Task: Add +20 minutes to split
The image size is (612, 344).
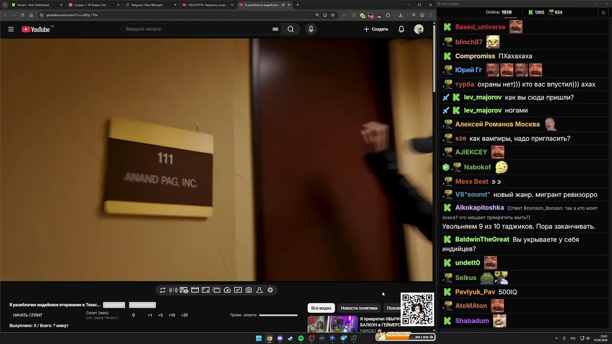Action: click(x=184, y=315)
